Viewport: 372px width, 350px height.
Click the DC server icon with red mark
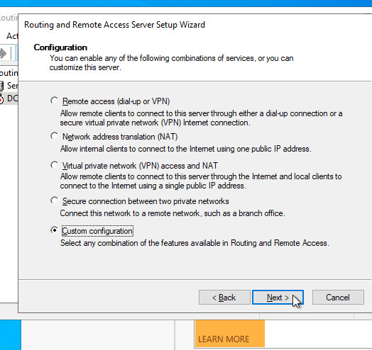(1, 98)
